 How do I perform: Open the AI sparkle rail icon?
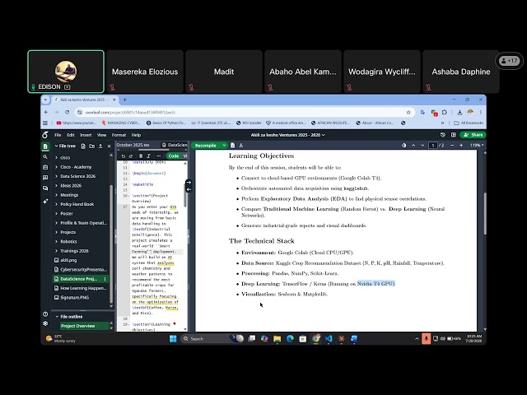(45, 201)
